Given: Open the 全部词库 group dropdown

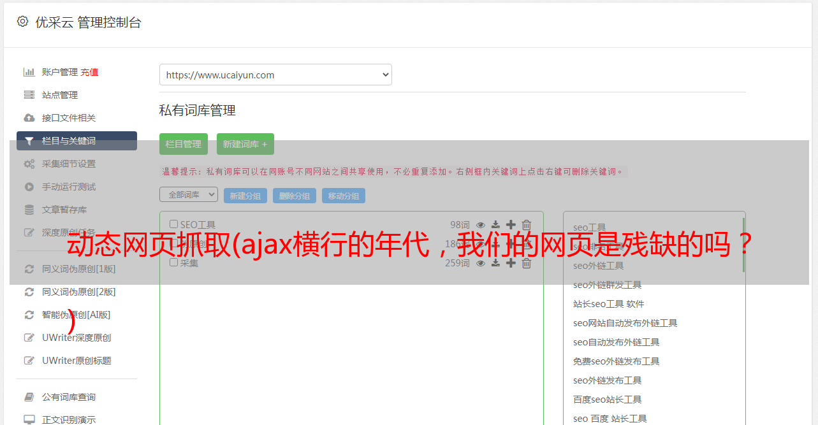Looking at the screenshot, I should click(x=189, y=194).
